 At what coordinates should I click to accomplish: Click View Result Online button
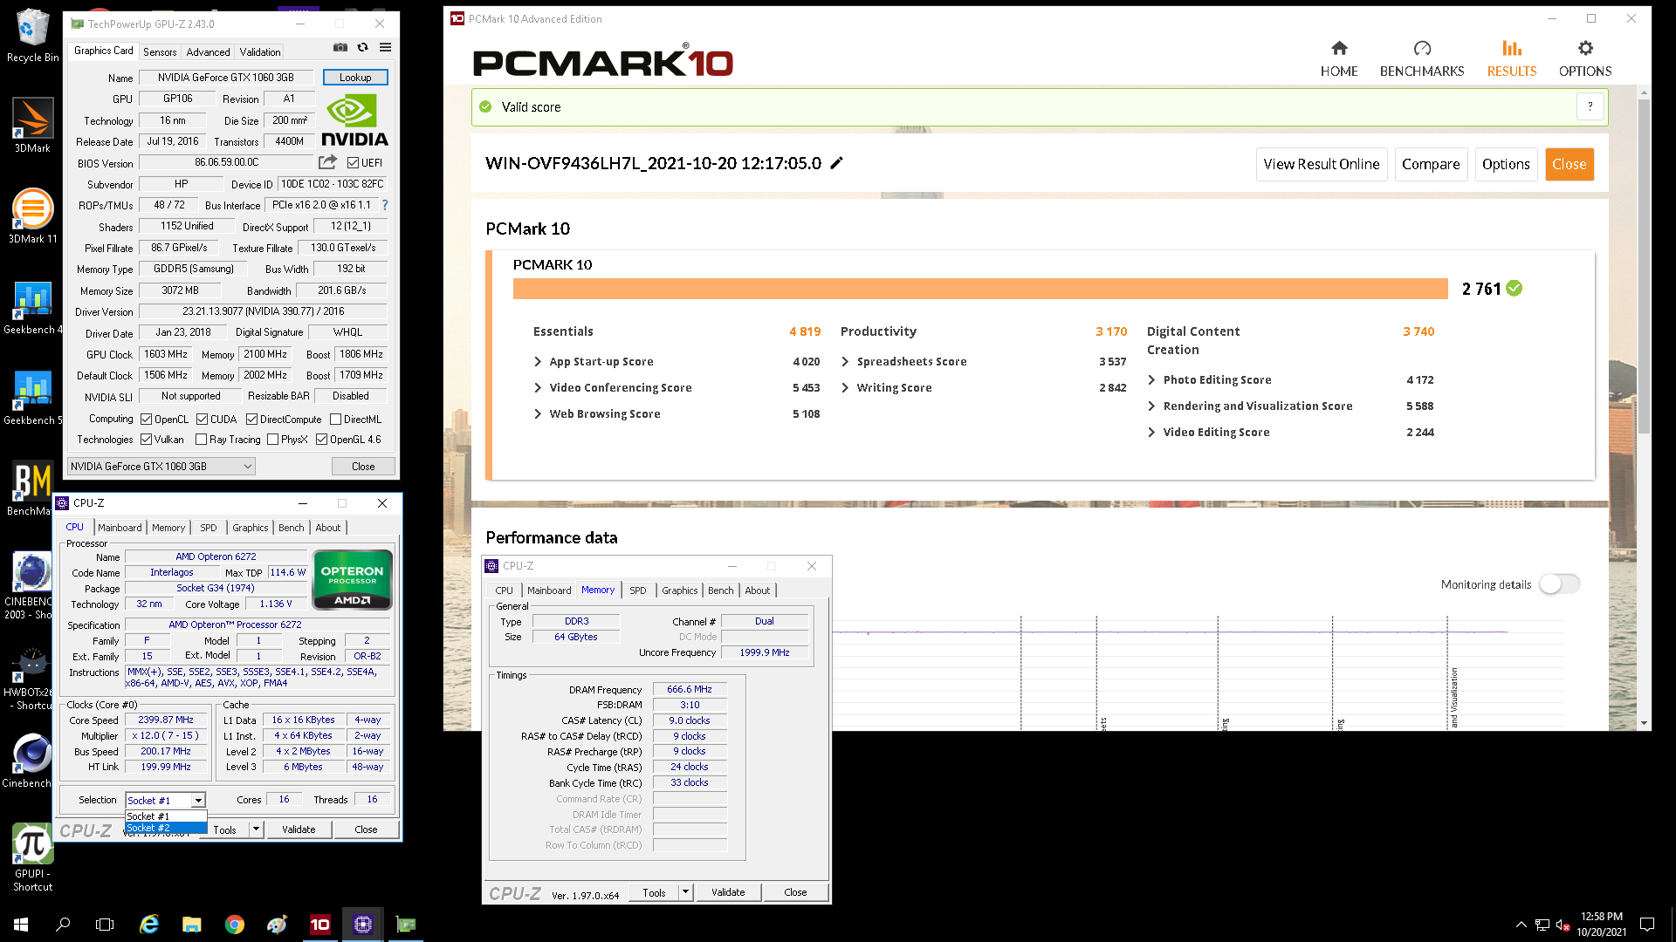(x=1322, y=164)
